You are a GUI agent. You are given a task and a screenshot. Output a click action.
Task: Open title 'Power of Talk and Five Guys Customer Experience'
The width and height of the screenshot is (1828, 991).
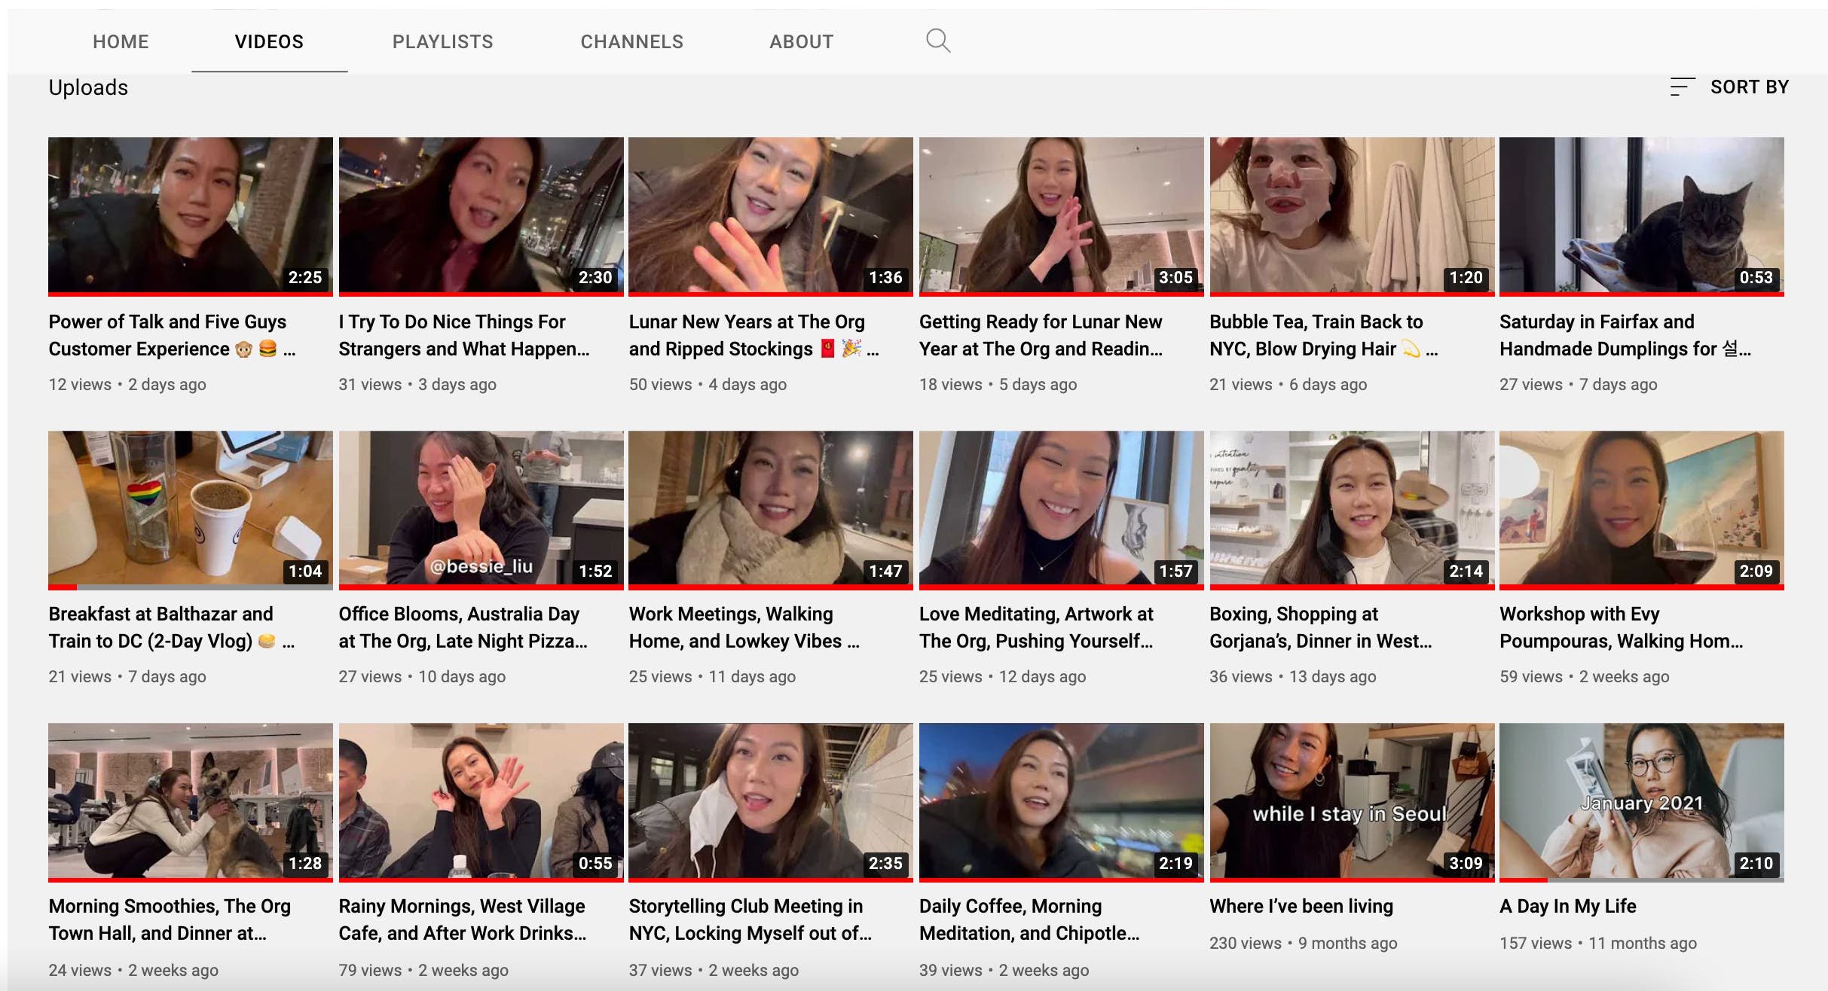[172, 335]
